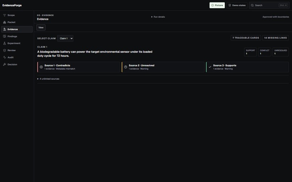This screenshot has width=292, height=182.
Task: Click the Support count tile
Action: [x=250, y=52]
